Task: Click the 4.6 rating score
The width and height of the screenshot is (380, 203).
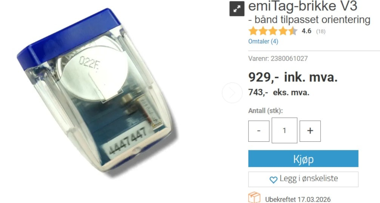Action: tap(306, 31)
